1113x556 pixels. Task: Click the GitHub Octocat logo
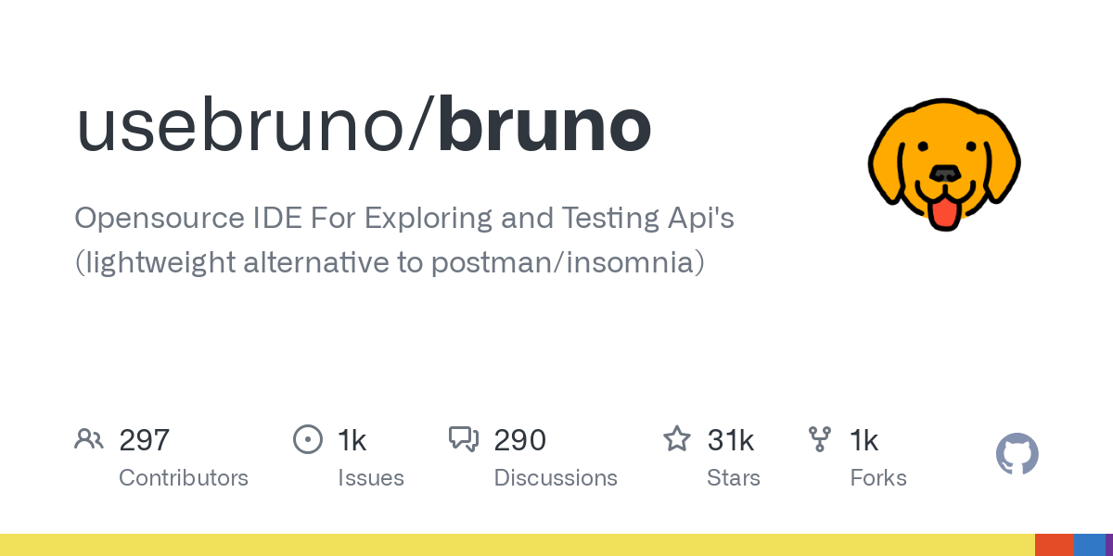point(1017,454)
